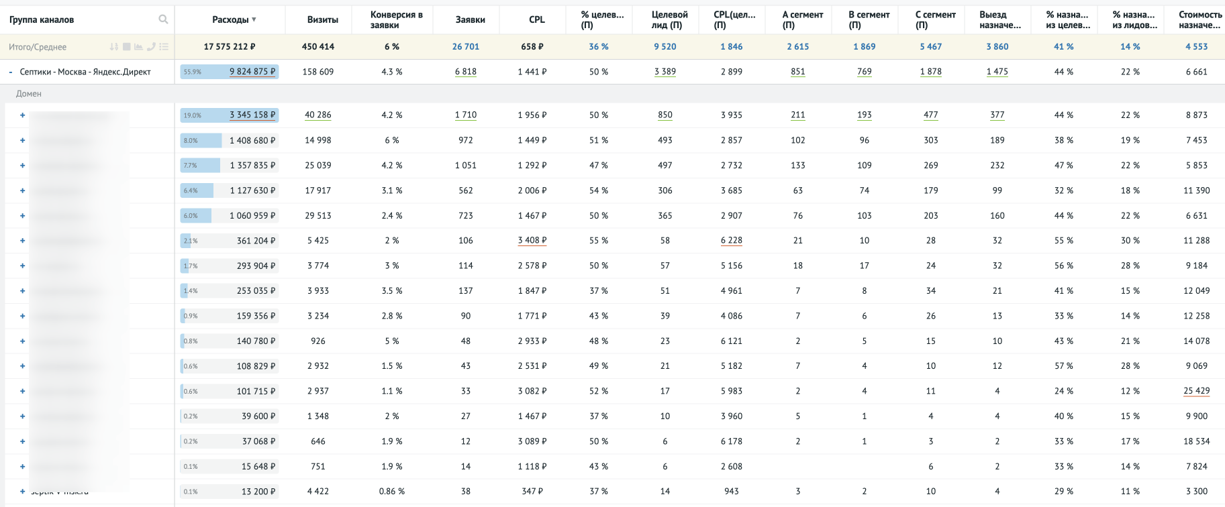Click the underlined 6 818 Заявки value
Screen dimensions: 1225x507
point(465,72)
